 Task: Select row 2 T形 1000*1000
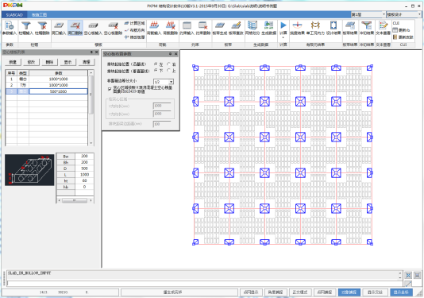[x=47, y=85]
